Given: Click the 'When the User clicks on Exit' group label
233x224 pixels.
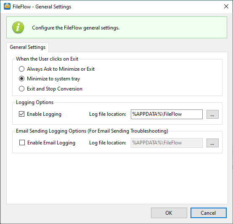Looking at the screenshot, I should click(47, 59).
